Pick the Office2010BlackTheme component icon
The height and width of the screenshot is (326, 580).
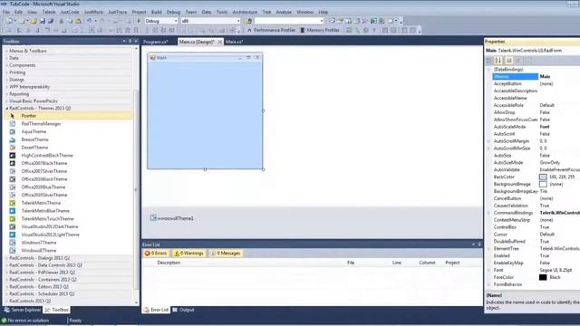coord(13,179)
